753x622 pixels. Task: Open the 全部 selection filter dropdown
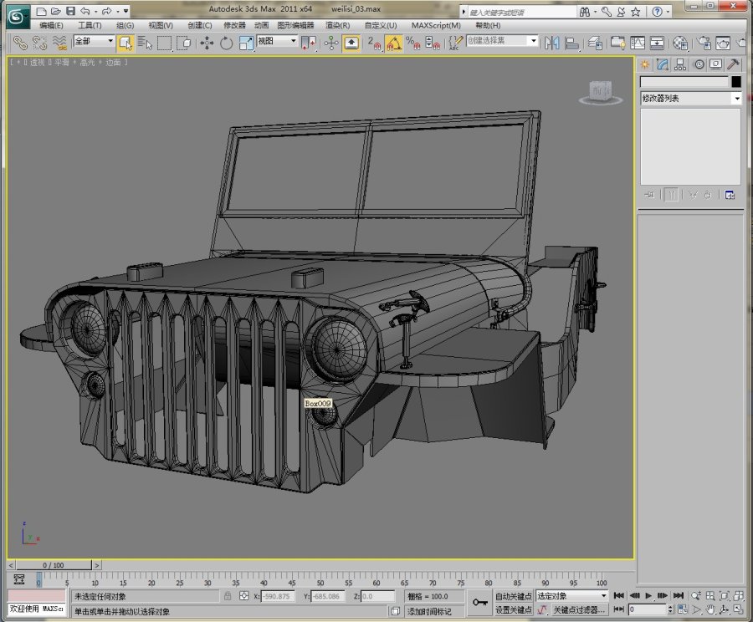coord(94,41)
